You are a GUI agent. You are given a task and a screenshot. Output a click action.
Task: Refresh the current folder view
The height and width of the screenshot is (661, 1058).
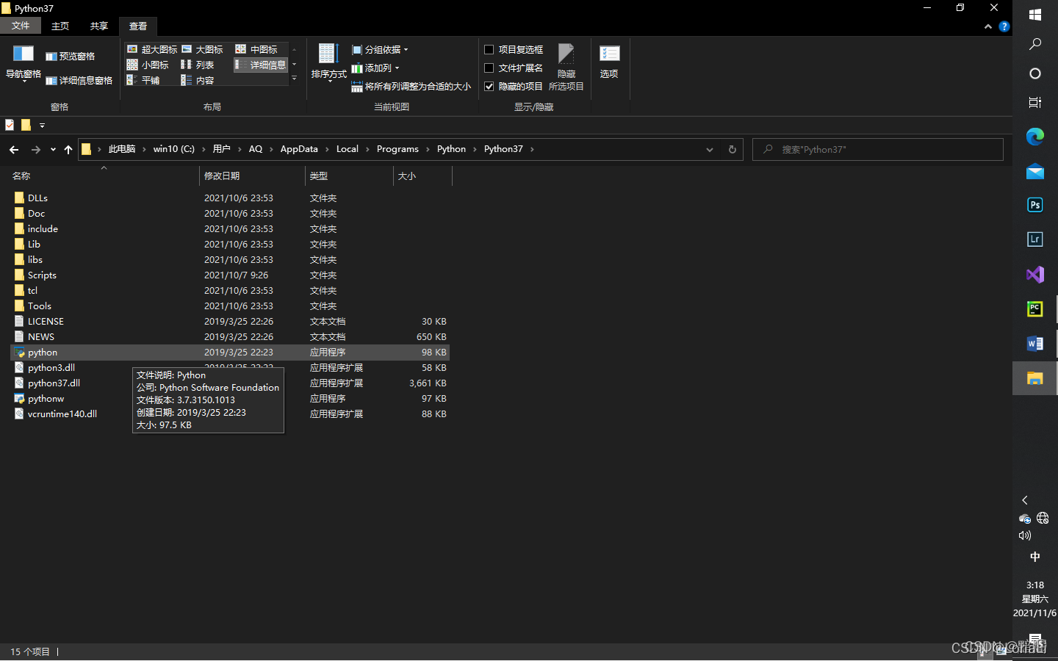click(732, 149)
